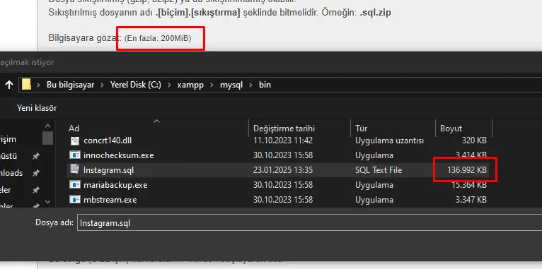Image resolution: width=542 pixels, height=269 pixels.
Task: Click the size value '320 KB'
Action: [474, 141]
